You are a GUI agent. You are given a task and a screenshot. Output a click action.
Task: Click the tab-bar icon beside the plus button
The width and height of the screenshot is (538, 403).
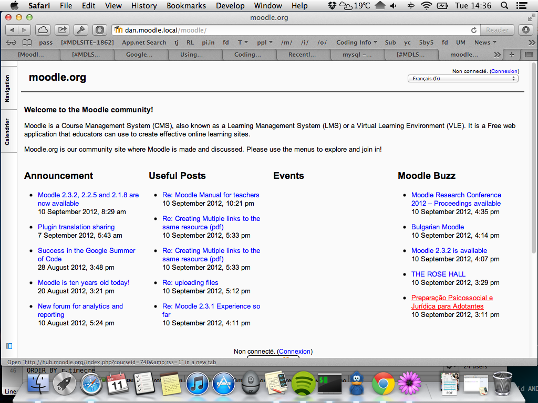click(x=529, y=55)
